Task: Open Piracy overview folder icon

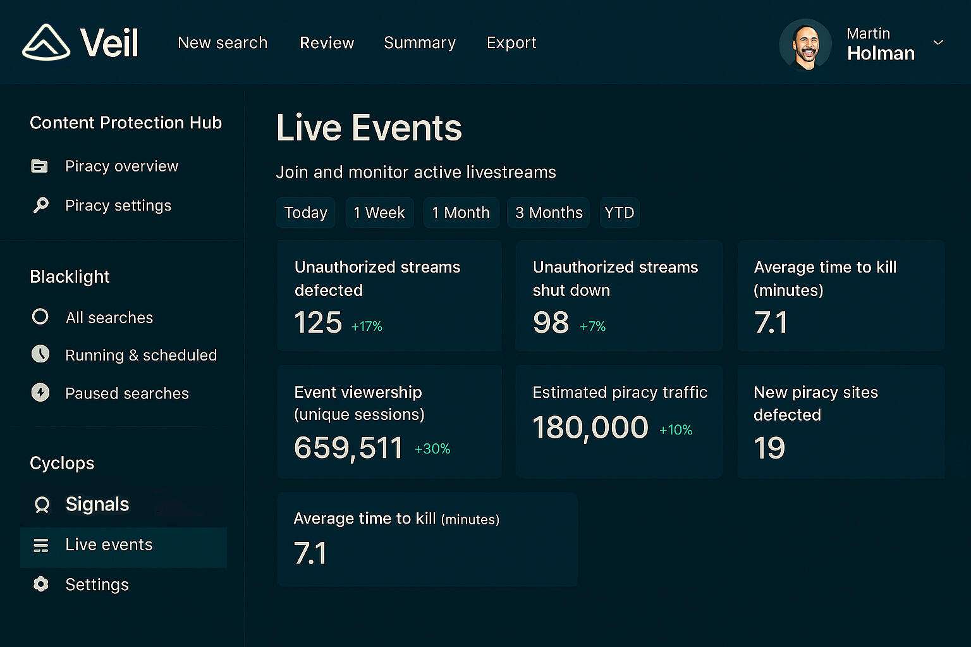Action: click(x=40, y=166)
